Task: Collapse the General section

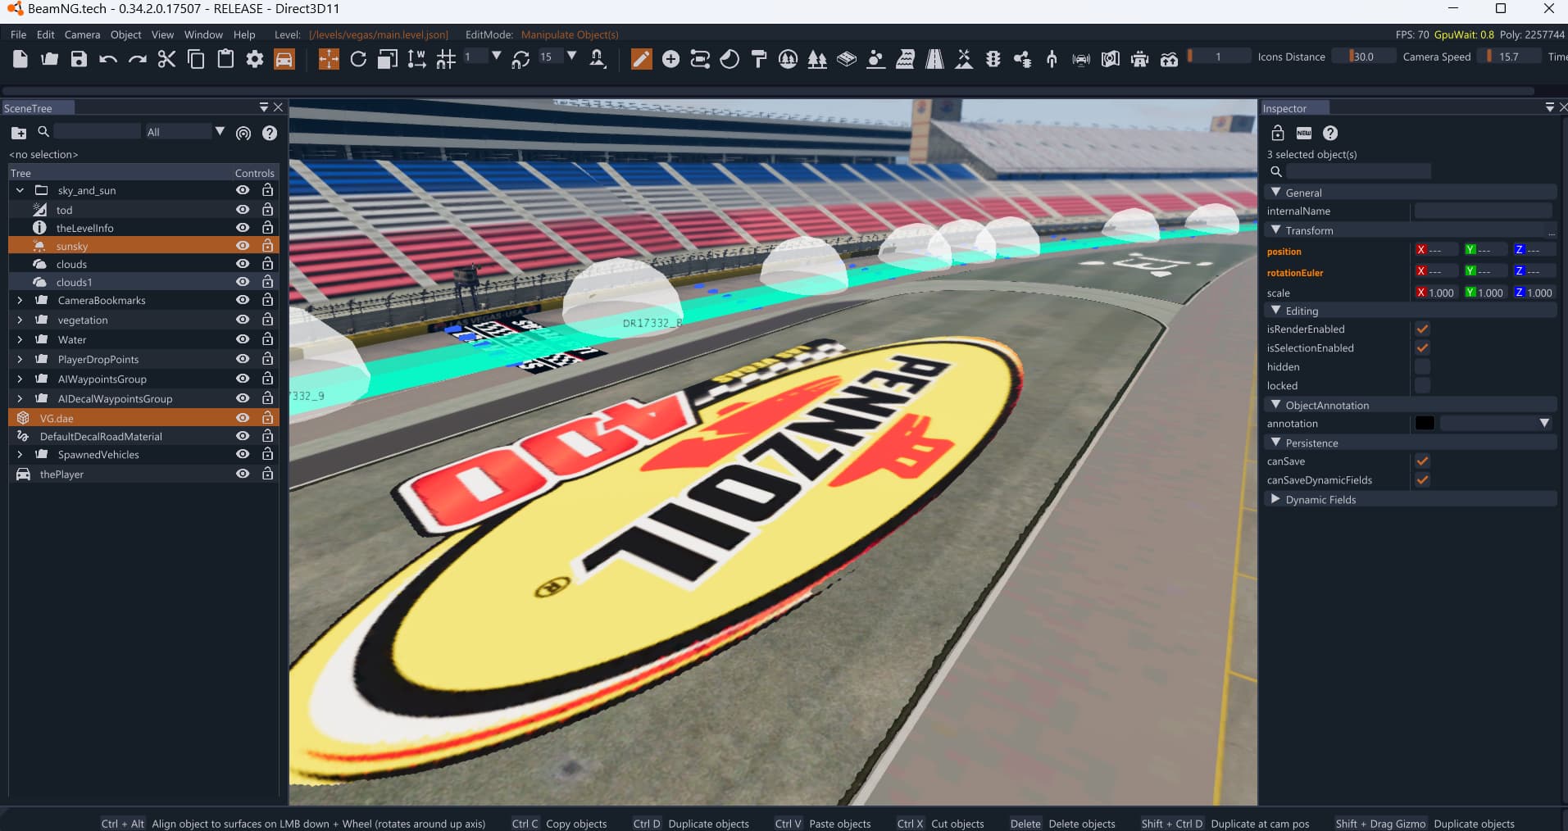Action: [1276, 193]
